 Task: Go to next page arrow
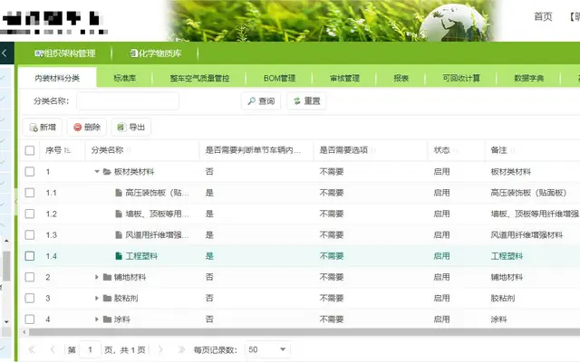[160, 349]
